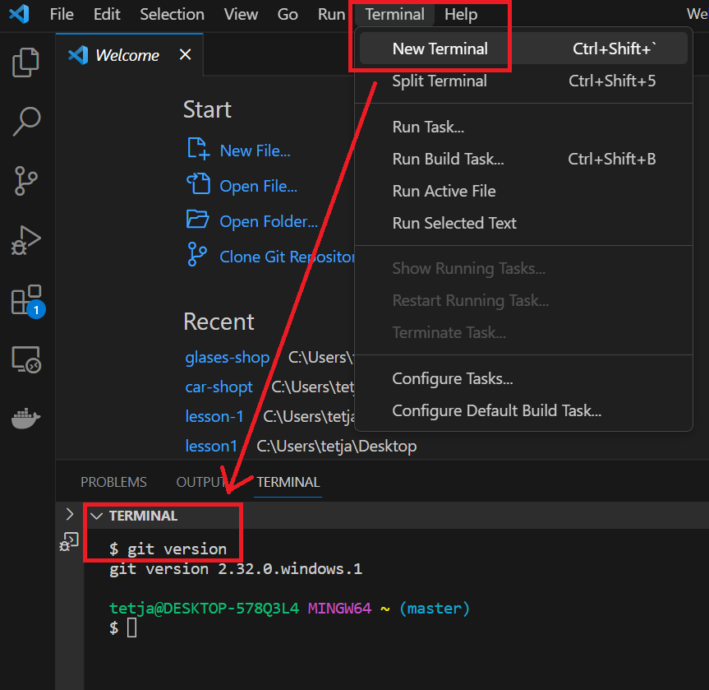Open the Run menu
The width and height of the screenshot is (709, 690).
[331, 15]
